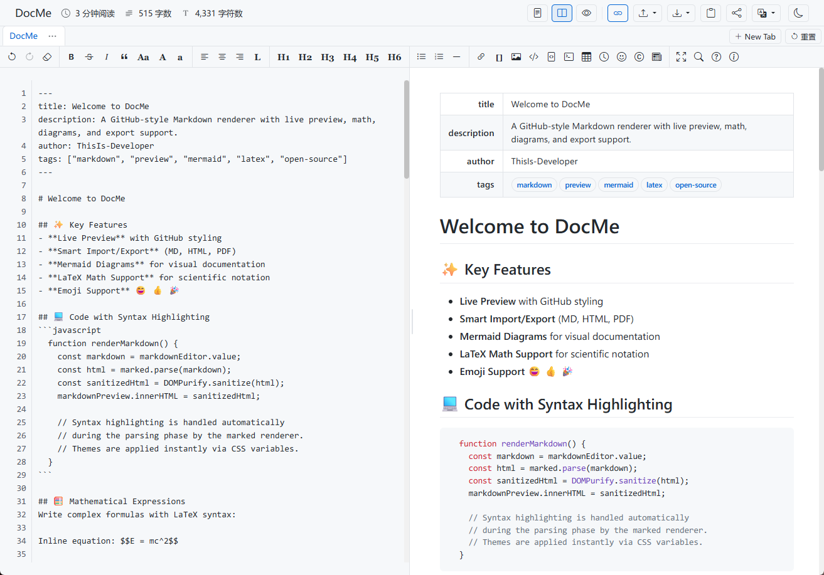This screenshot has width=824, height=575.
Task: Click the pane divider resize handle
Action: 412,321
